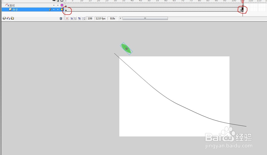Toggle Edit Multiple Frames
This screenshot has height=155, width=267.
click(79, 18)
